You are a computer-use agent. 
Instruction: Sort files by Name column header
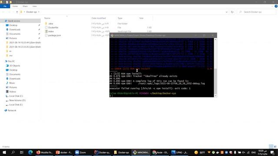pyautogui.click(x=47, y=18)
